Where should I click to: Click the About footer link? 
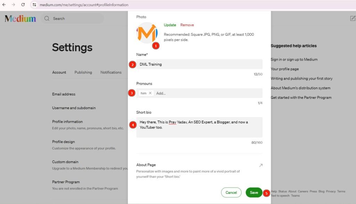click(292, 191)
